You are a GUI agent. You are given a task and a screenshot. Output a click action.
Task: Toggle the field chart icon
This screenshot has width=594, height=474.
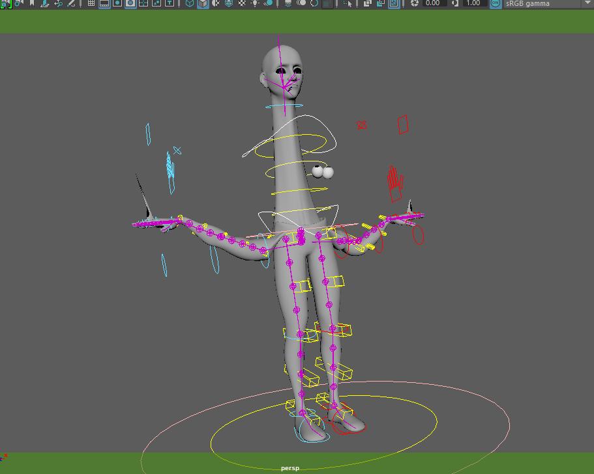(143, 3)
